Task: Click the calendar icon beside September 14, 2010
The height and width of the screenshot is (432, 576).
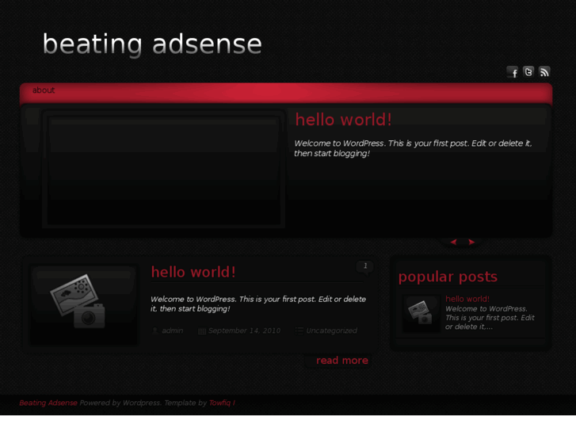Action: [x=202, y=331]
